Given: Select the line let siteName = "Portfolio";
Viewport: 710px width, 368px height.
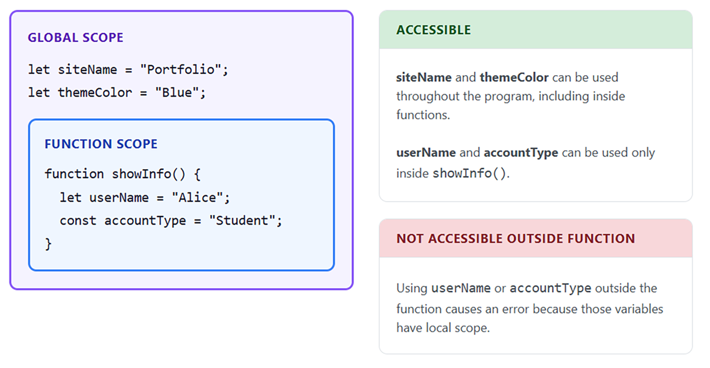Looking at the screenshot, I should [128, 70].
